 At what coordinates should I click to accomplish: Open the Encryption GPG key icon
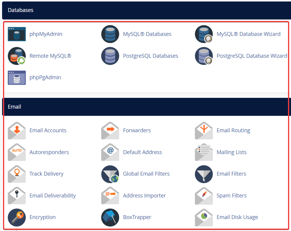[x=17, y=217]
